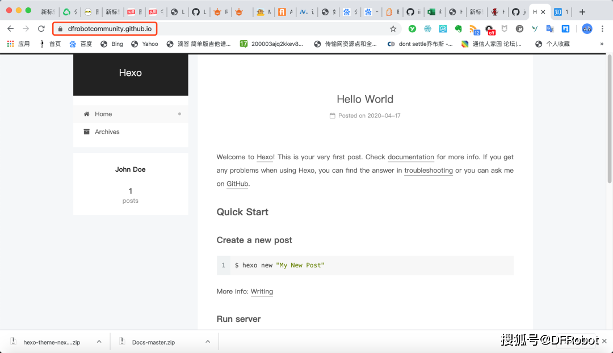Go back to the previous page
The image size is (613, 353).
11,29
